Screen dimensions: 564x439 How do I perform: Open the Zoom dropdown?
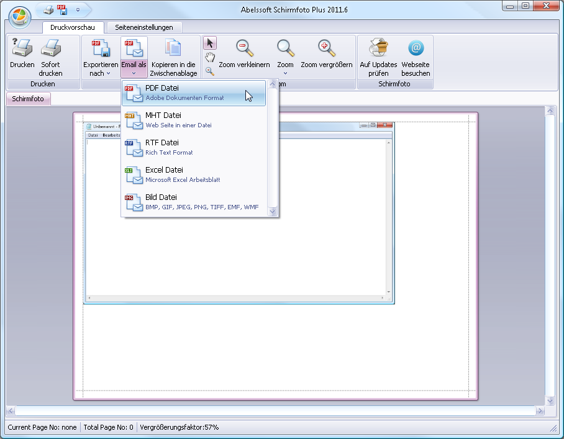(285, 58)
